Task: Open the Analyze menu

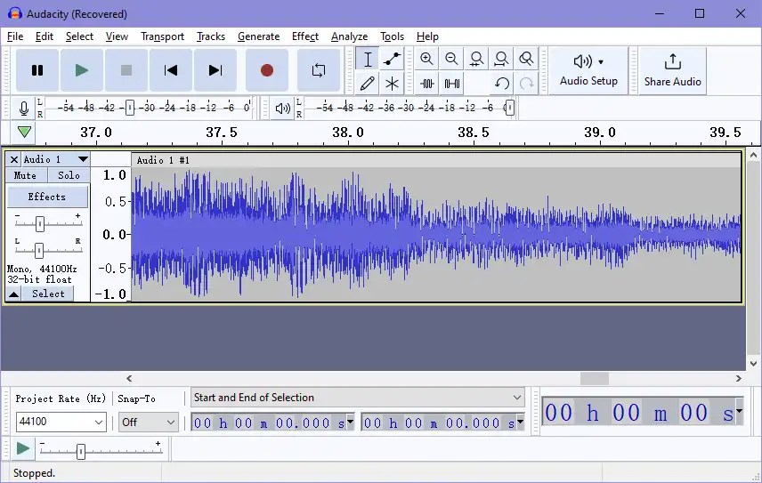Action: 350,36
